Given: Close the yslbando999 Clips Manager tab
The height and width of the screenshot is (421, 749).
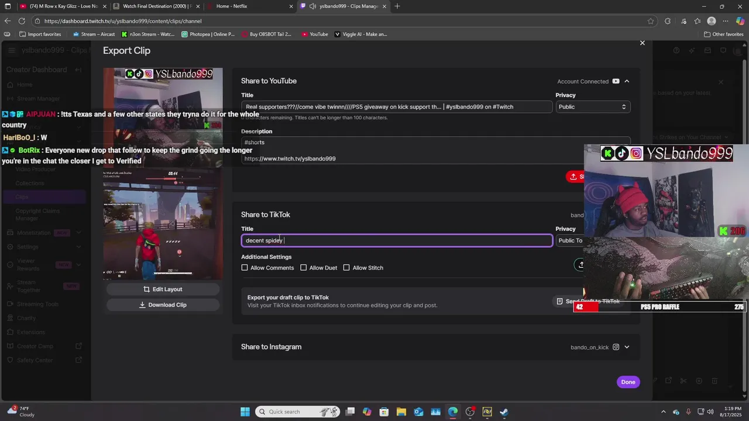Looking at the screenshot, I should pos(384,6).
